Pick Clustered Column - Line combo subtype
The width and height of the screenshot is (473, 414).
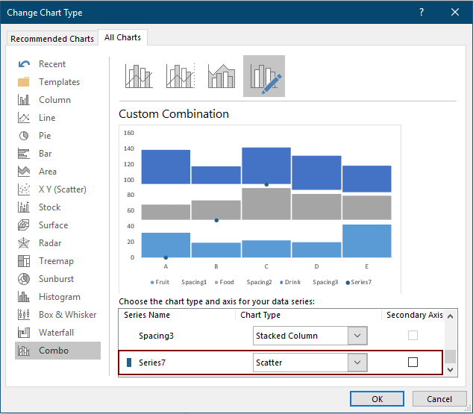[139, 76]
